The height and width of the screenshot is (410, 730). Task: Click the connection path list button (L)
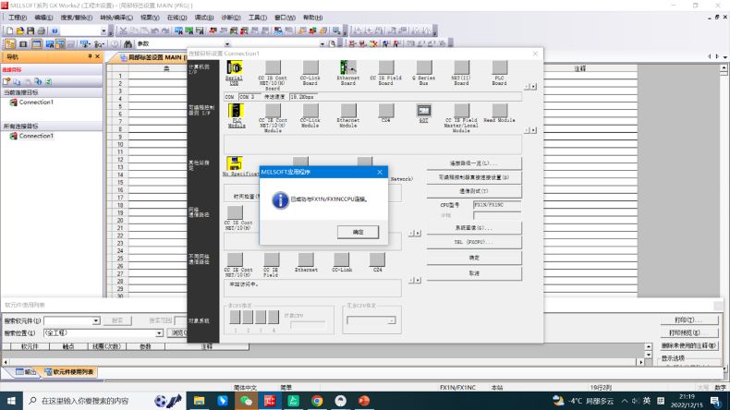[x=474, y=163]
